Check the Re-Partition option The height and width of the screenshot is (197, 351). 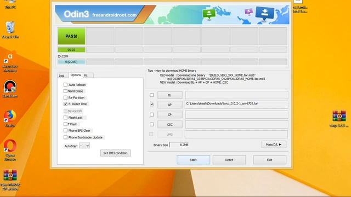point(65,97)
